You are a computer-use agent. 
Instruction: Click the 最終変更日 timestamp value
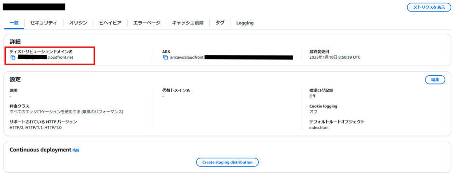coord(334,57)
